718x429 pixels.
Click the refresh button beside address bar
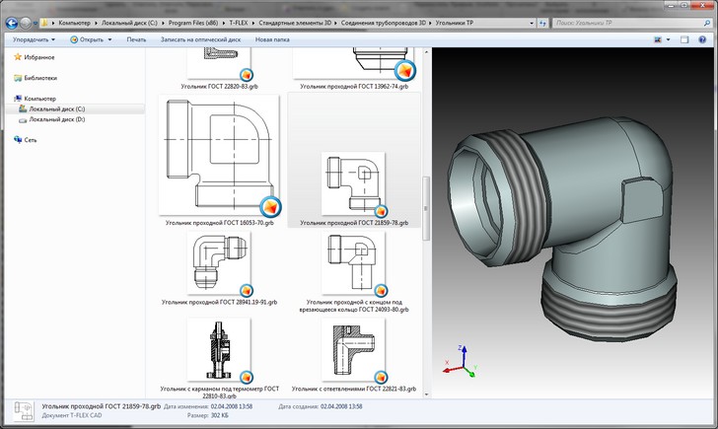coord(542,23)
